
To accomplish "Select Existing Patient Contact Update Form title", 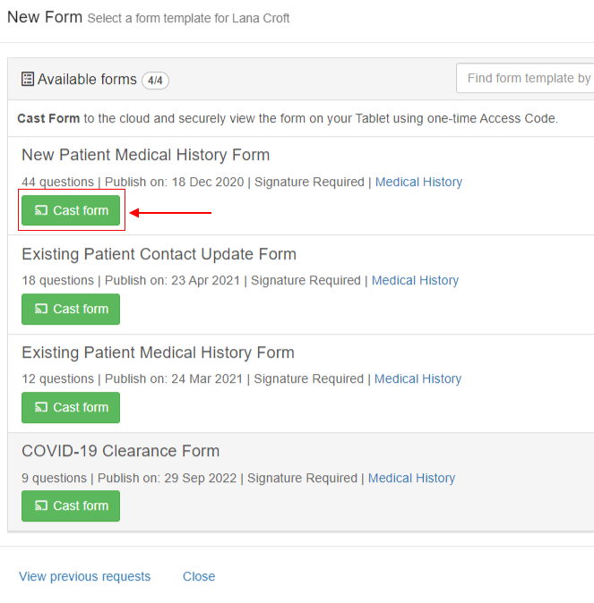I will 159,254.
